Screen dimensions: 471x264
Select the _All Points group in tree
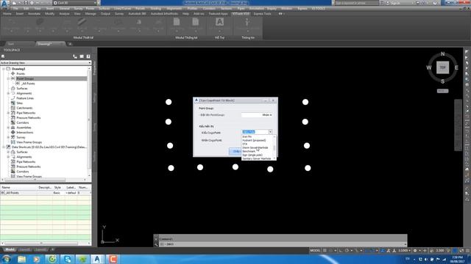[x=28, y=84]
